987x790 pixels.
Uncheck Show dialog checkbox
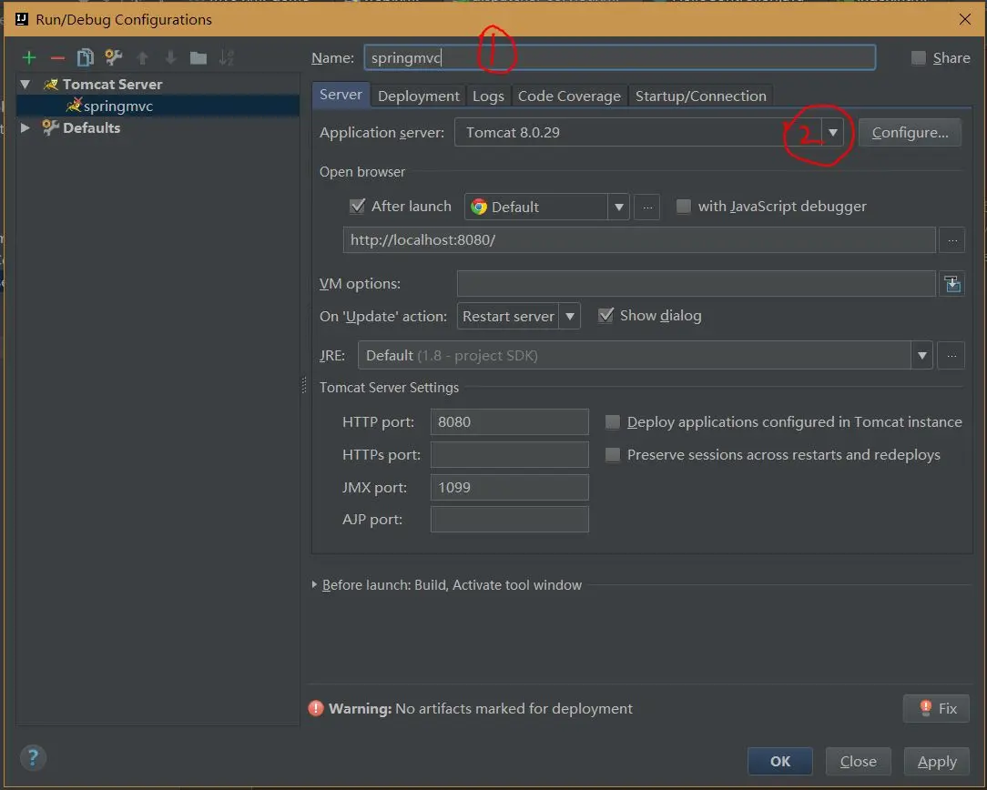(605, 315)
